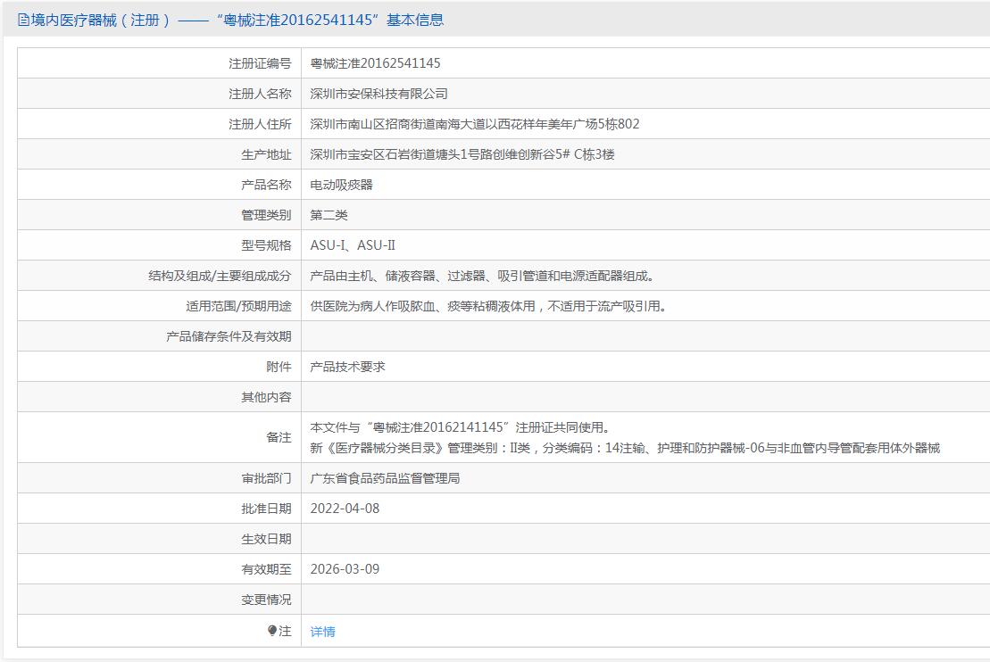Select the 注册证编号 value 粤械注准20162541145 in the table
Image resolution: width=990 pixels, height=662 pixels.
(375, 63)
